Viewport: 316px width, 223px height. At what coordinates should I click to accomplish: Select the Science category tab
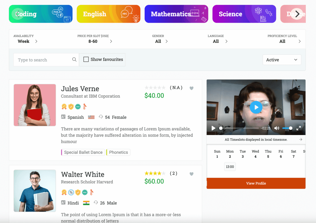click(x=244, y=14)
